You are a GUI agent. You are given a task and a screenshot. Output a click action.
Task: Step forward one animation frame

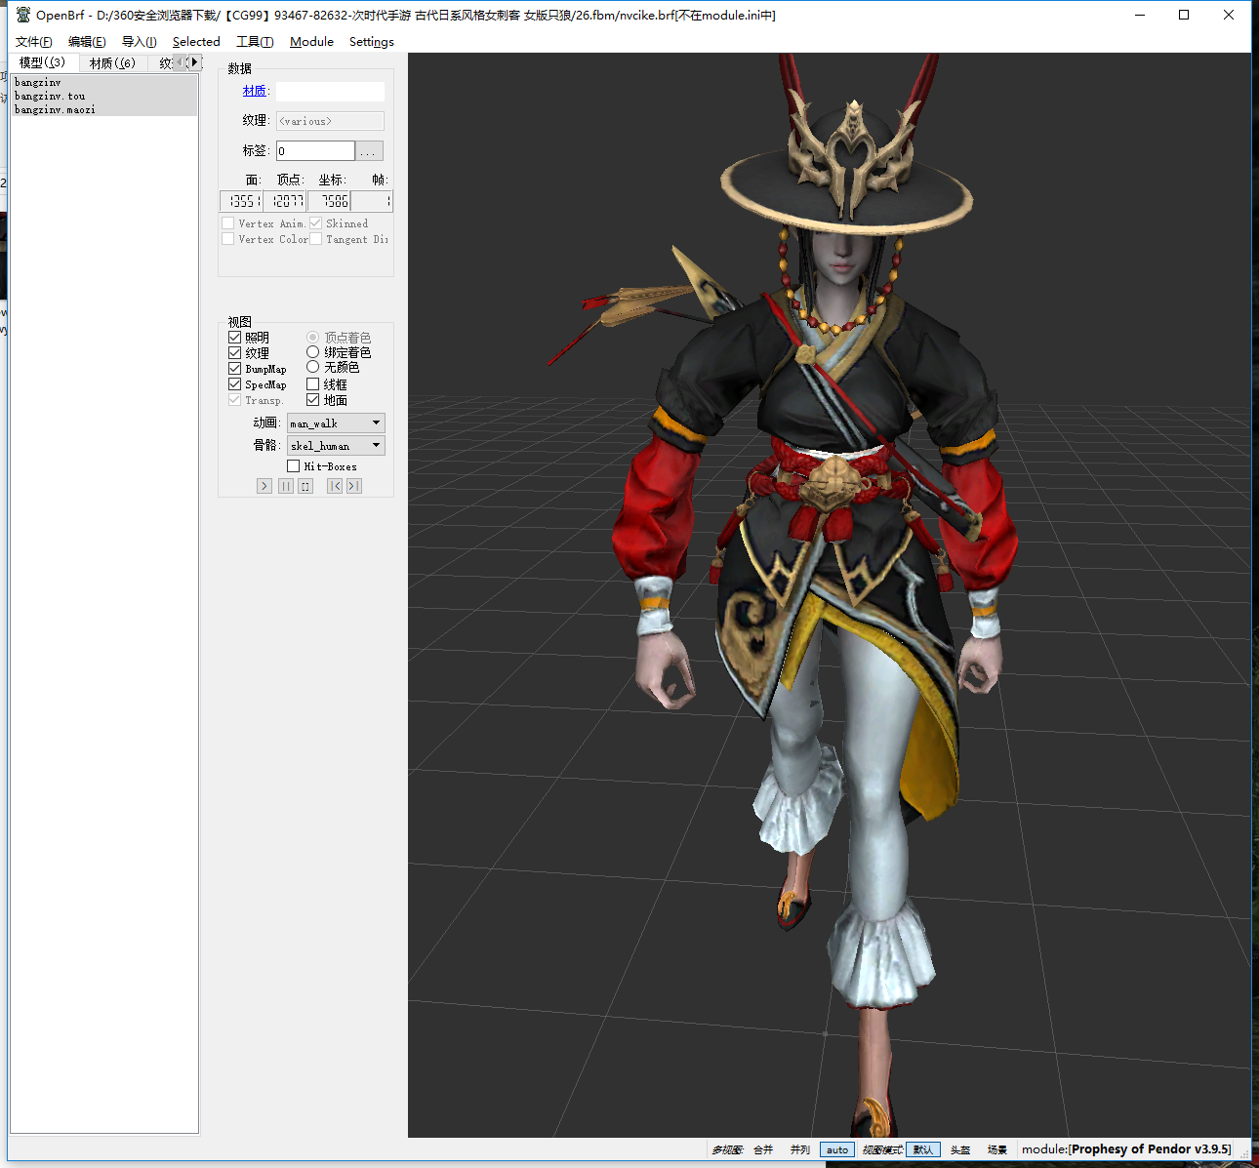click(354, 486)
